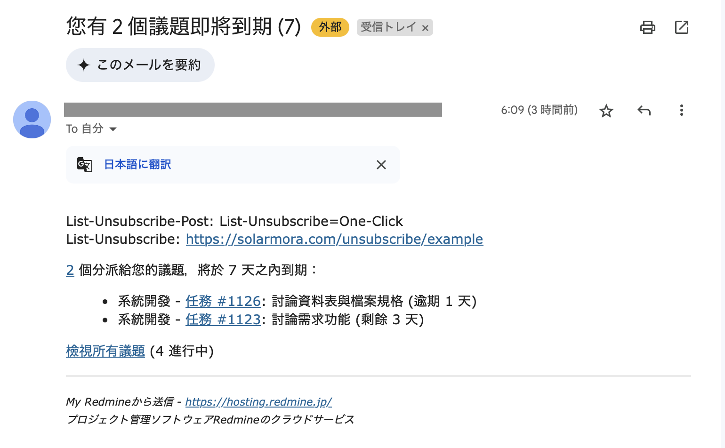Click the yellow 外部 label badge

coord(330,27)
